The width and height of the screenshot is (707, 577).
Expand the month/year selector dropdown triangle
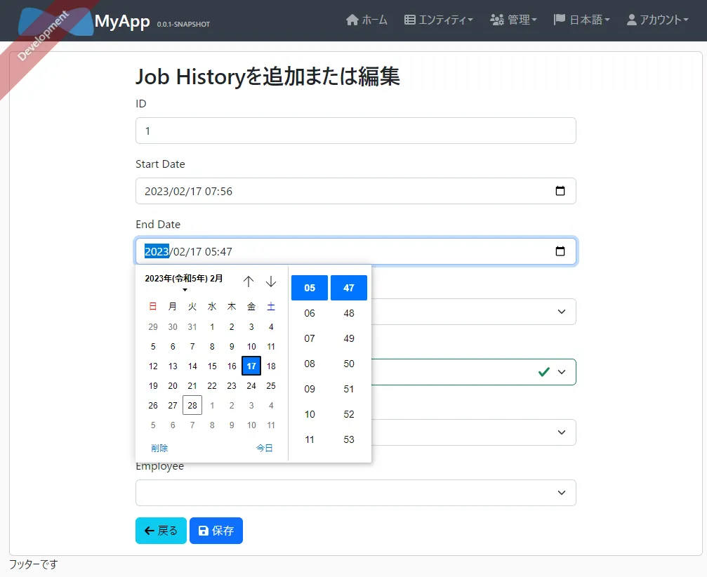[185, 290]
